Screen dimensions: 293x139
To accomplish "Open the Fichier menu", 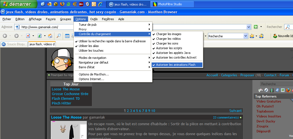I will pyautogui.click(x=7, y=19).
